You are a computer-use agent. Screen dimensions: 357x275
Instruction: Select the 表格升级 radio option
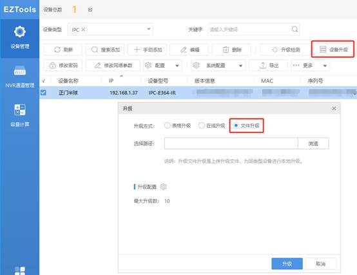(167, 125)
